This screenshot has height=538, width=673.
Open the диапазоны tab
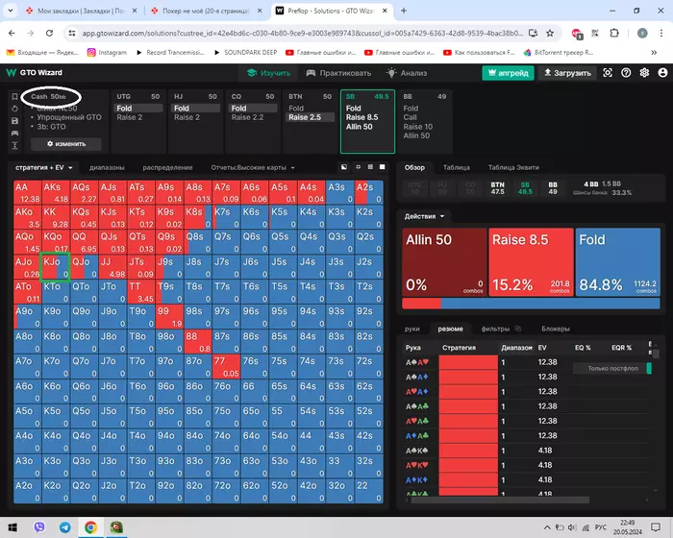pyautogui.click(x=107, y=167)
